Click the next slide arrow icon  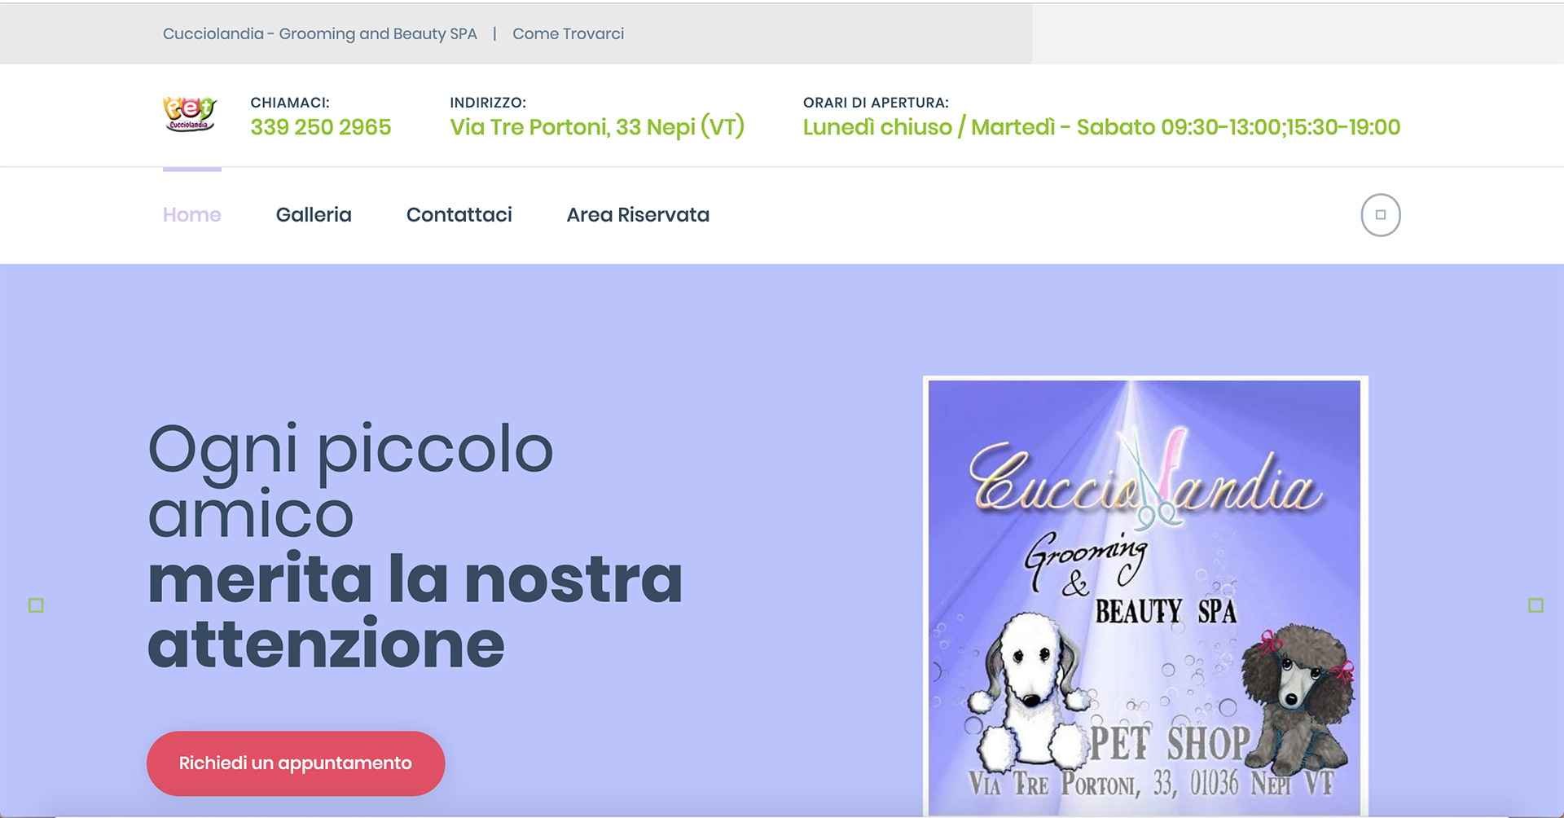[1536, 605]
